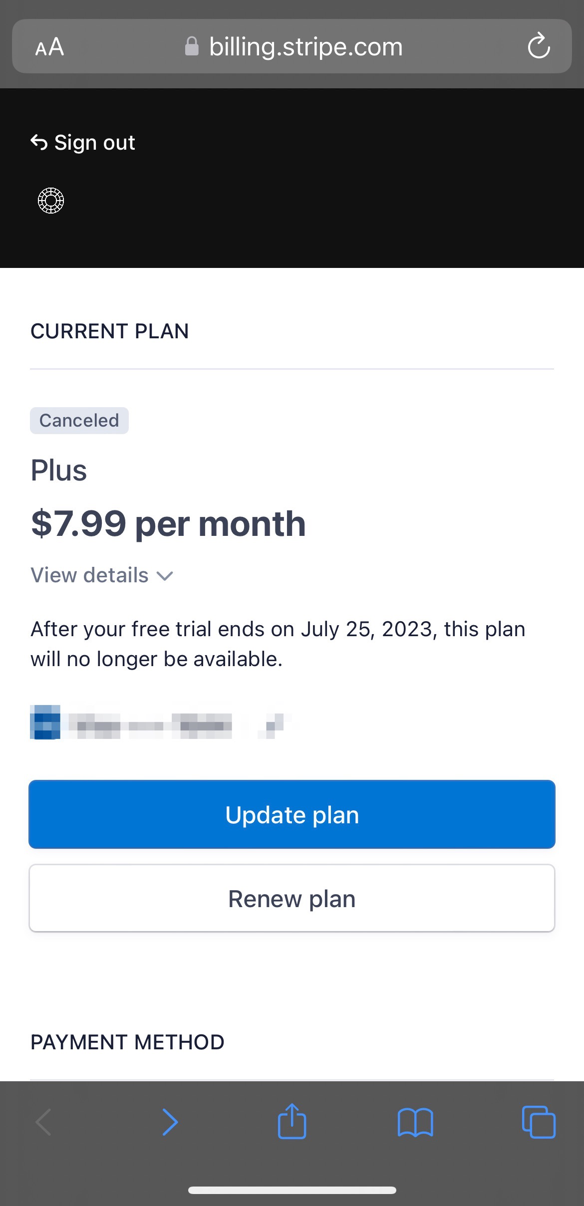Open the Safari share sheet icon
The height and width of the screenshot is (1206, 584).
(292, 1121)
